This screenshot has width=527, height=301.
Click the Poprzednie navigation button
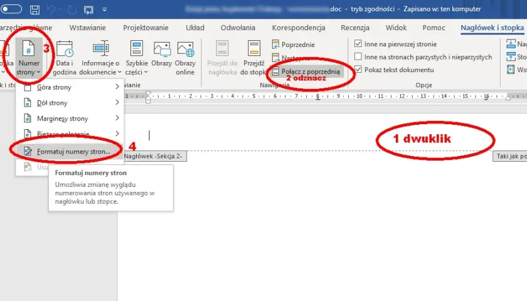(x=294, y=45)
